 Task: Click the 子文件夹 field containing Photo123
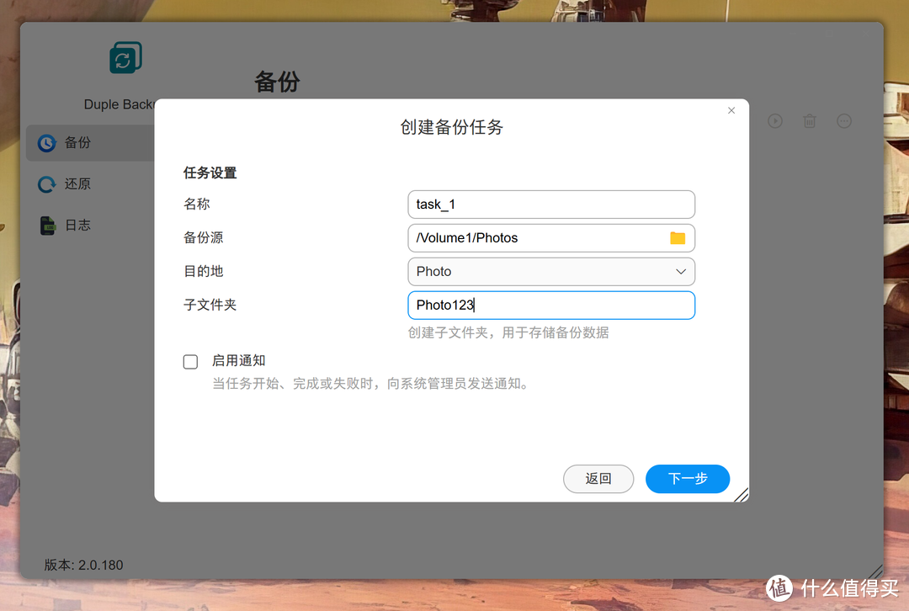[551, 305]
